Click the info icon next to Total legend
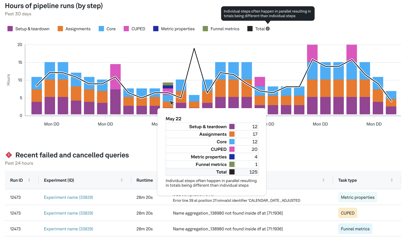 tap(268, 29)
